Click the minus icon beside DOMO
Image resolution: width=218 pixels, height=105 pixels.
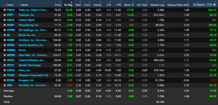5,50
